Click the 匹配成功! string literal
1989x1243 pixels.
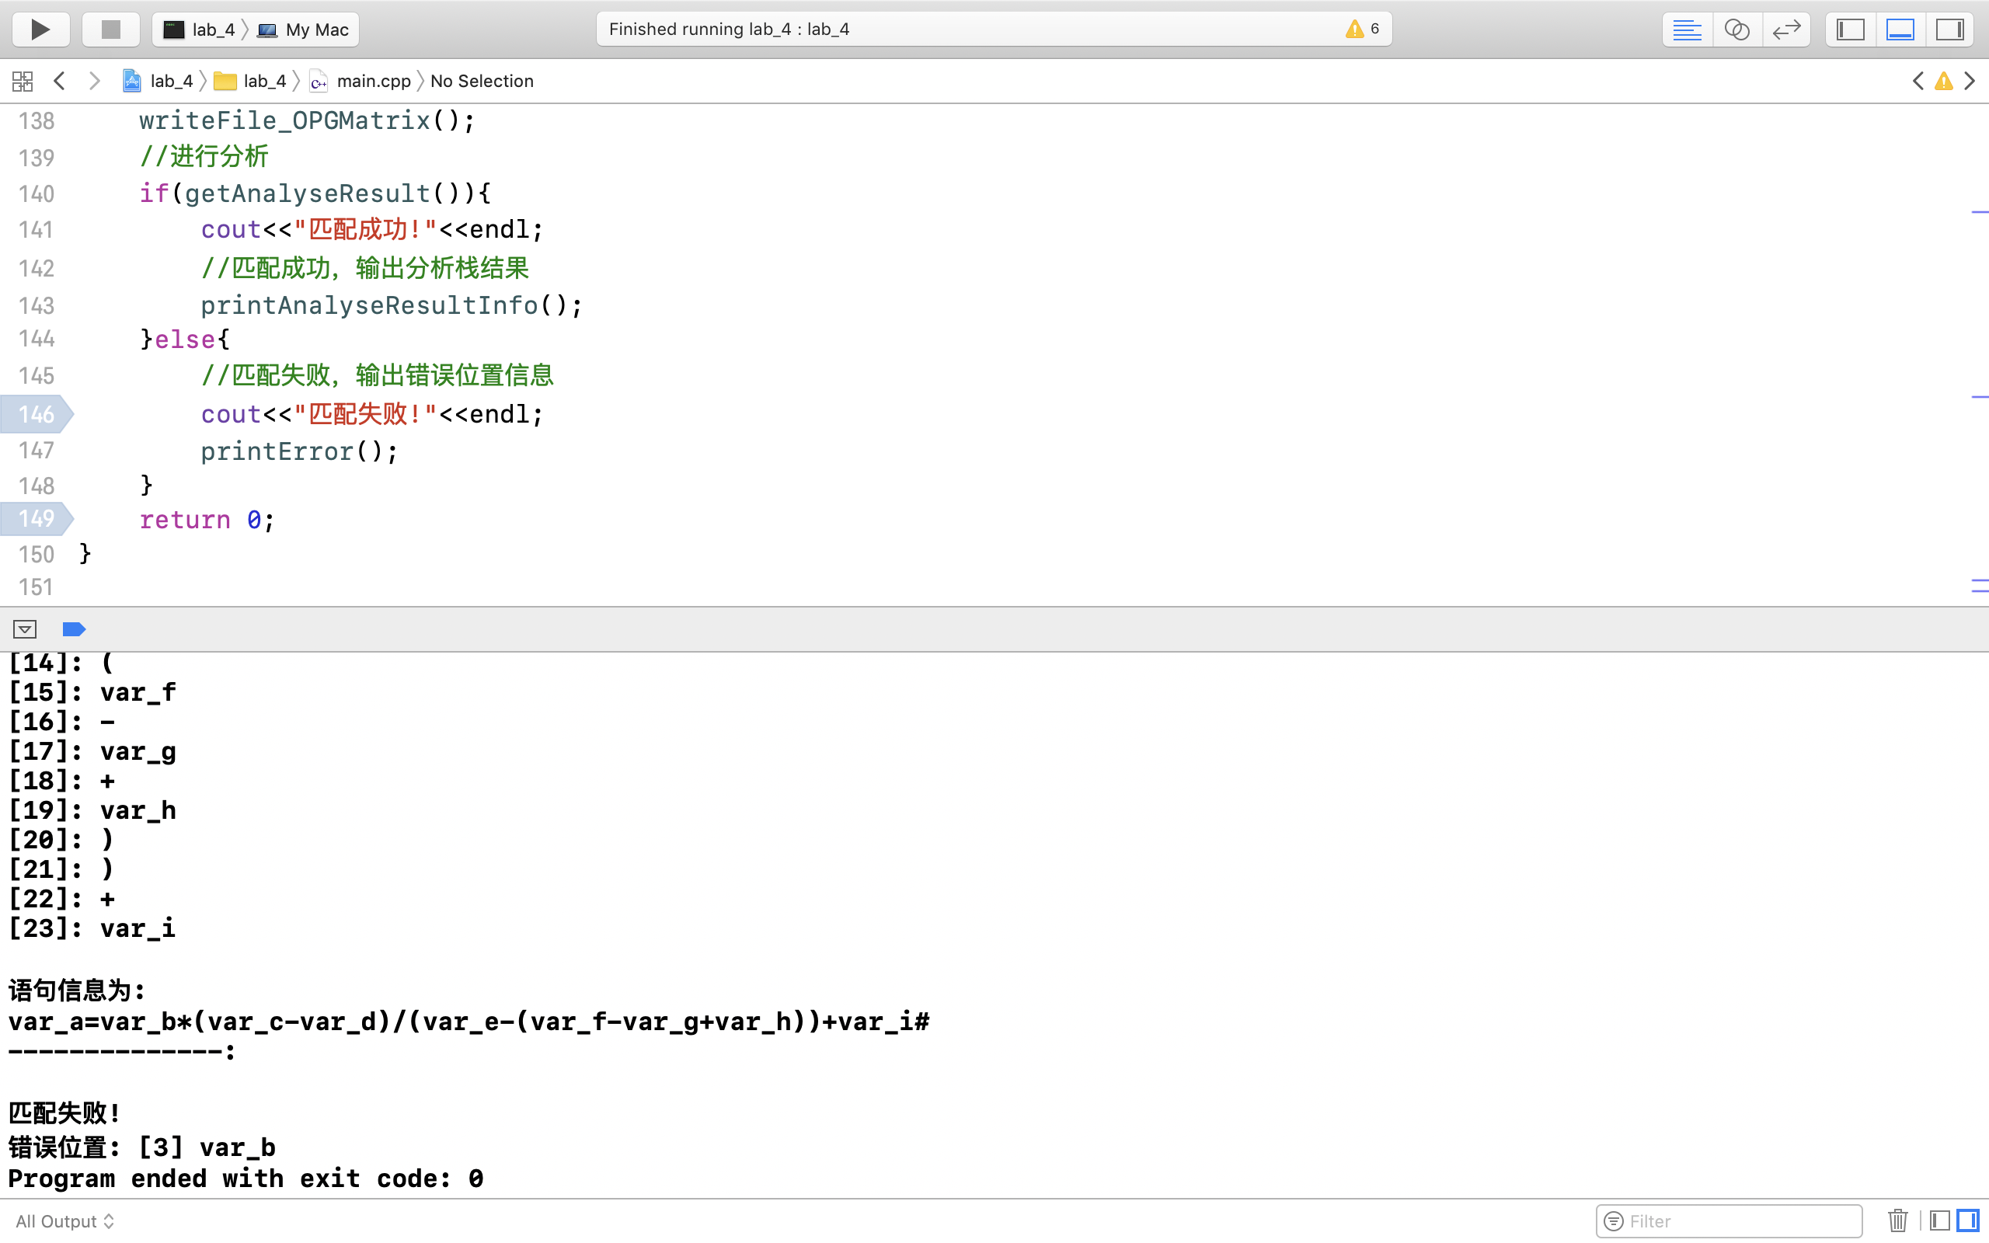[x=366, y=229]
